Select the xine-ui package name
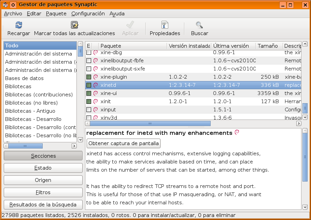The width and height of the screenshot is (311, 220). [x=109, y=93]
